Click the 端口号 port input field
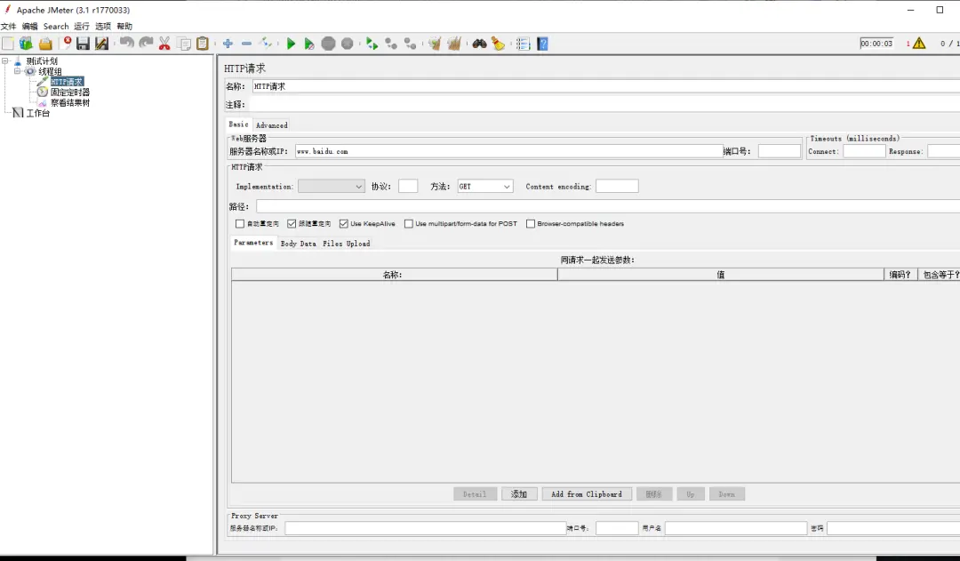Image resolution: width=960 pixels, height=561 pixels. [780, 151]
